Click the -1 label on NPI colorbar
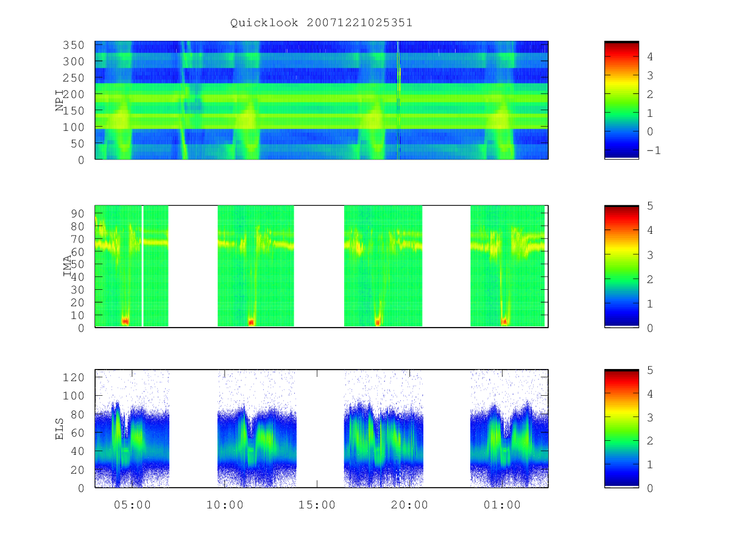The image size is (731, 548). 653,150
